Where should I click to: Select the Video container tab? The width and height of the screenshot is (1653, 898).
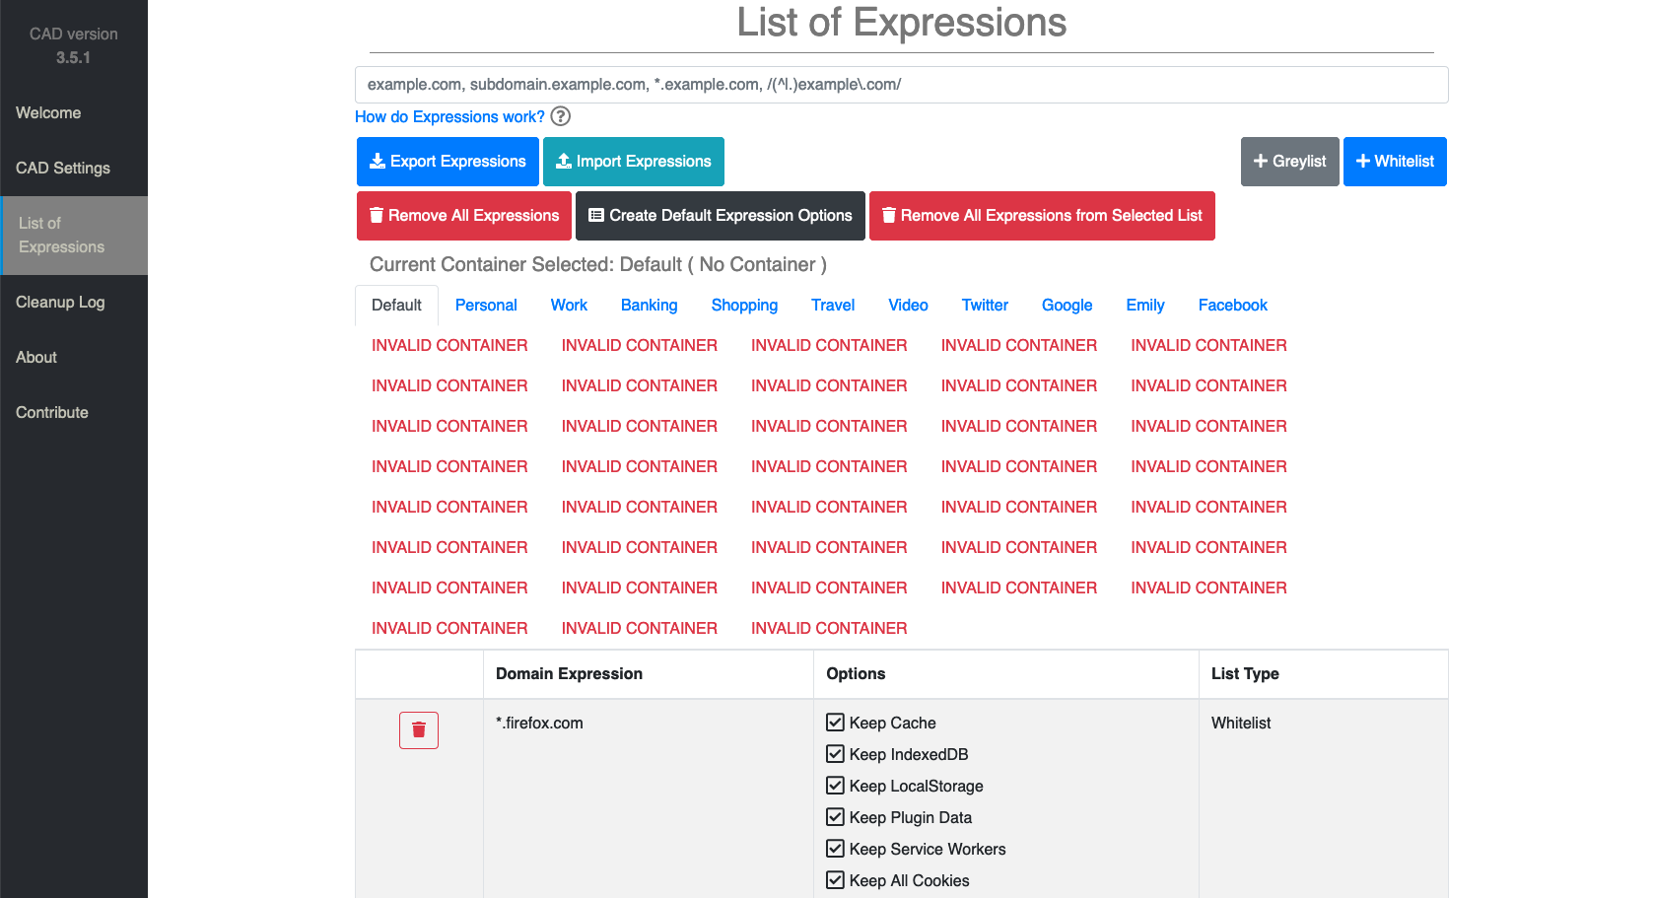908,306
